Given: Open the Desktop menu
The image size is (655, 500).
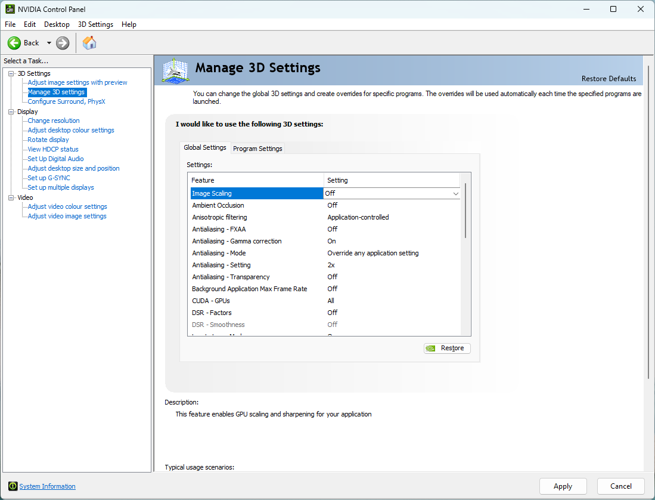Looking at the screenshot, I should click(x=57, y=24).
